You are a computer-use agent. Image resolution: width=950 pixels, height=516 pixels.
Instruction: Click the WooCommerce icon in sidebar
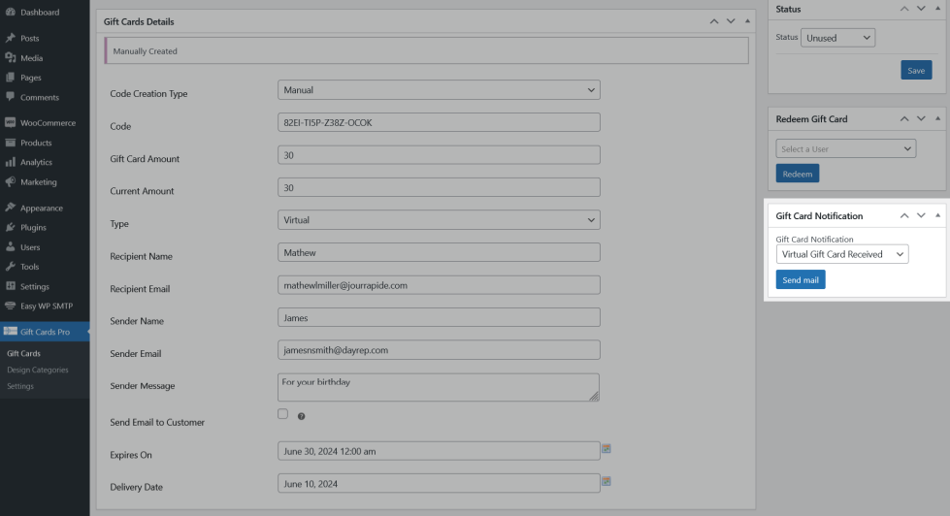10,123
